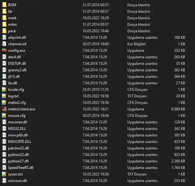Select the 252 KB size value
This screenshot has width=195, height=186.
179,51
